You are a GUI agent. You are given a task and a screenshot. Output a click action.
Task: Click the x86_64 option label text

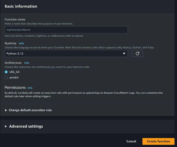[x=14, y=72]
